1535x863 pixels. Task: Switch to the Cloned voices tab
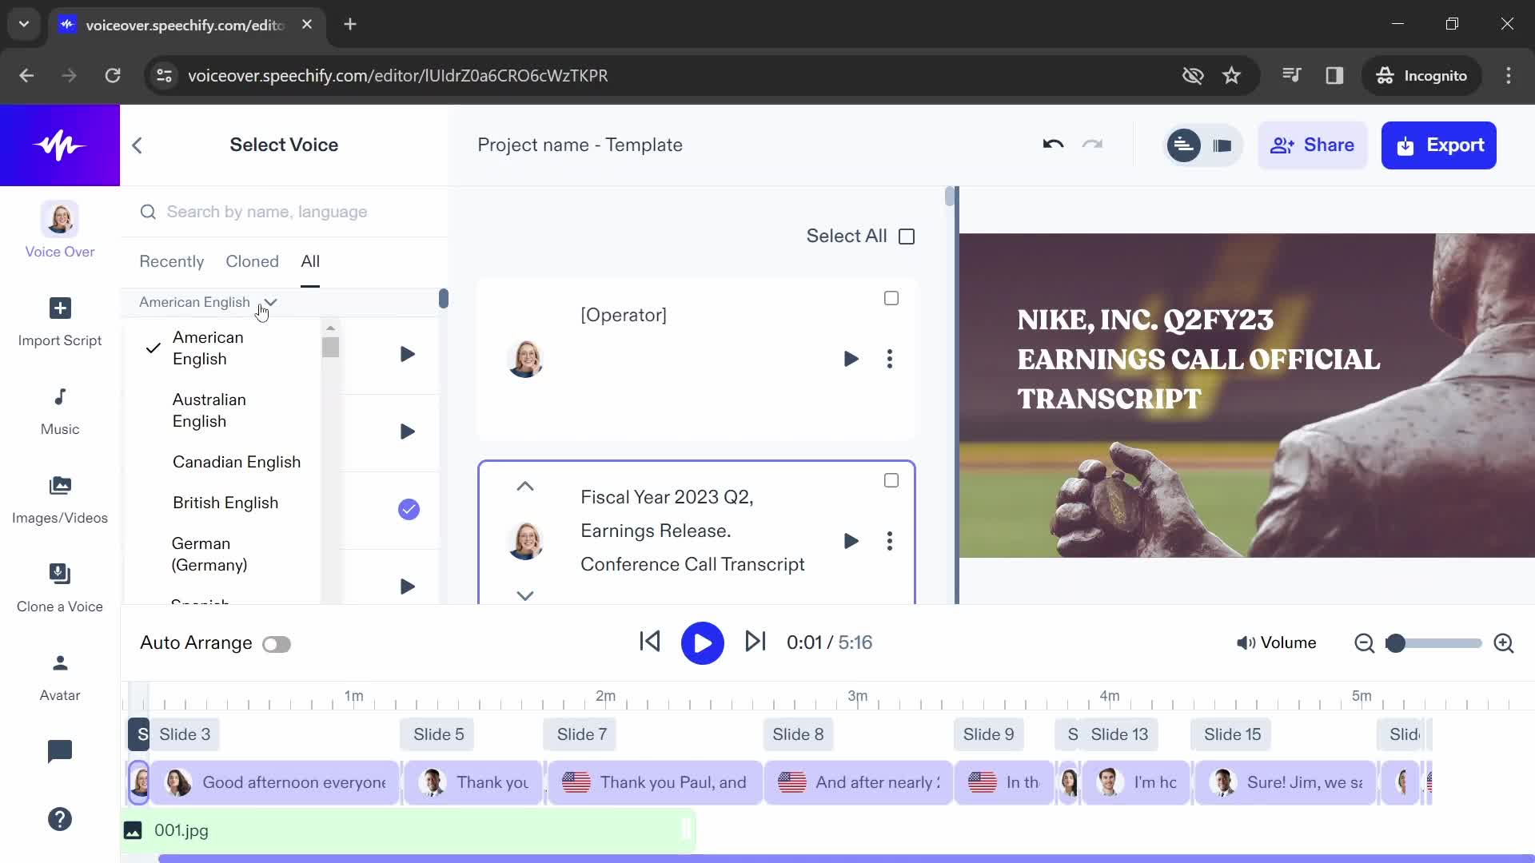point(252,261)
